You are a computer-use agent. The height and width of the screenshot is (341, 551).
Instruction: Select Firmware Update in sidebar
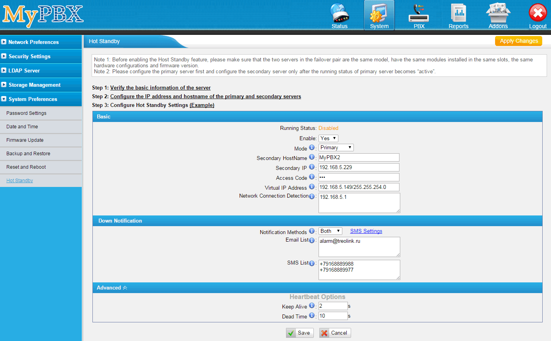point(25,140)
